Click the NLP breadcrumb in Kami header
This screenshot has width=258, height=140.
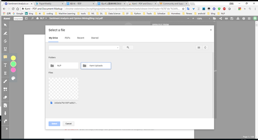(42, 18)
